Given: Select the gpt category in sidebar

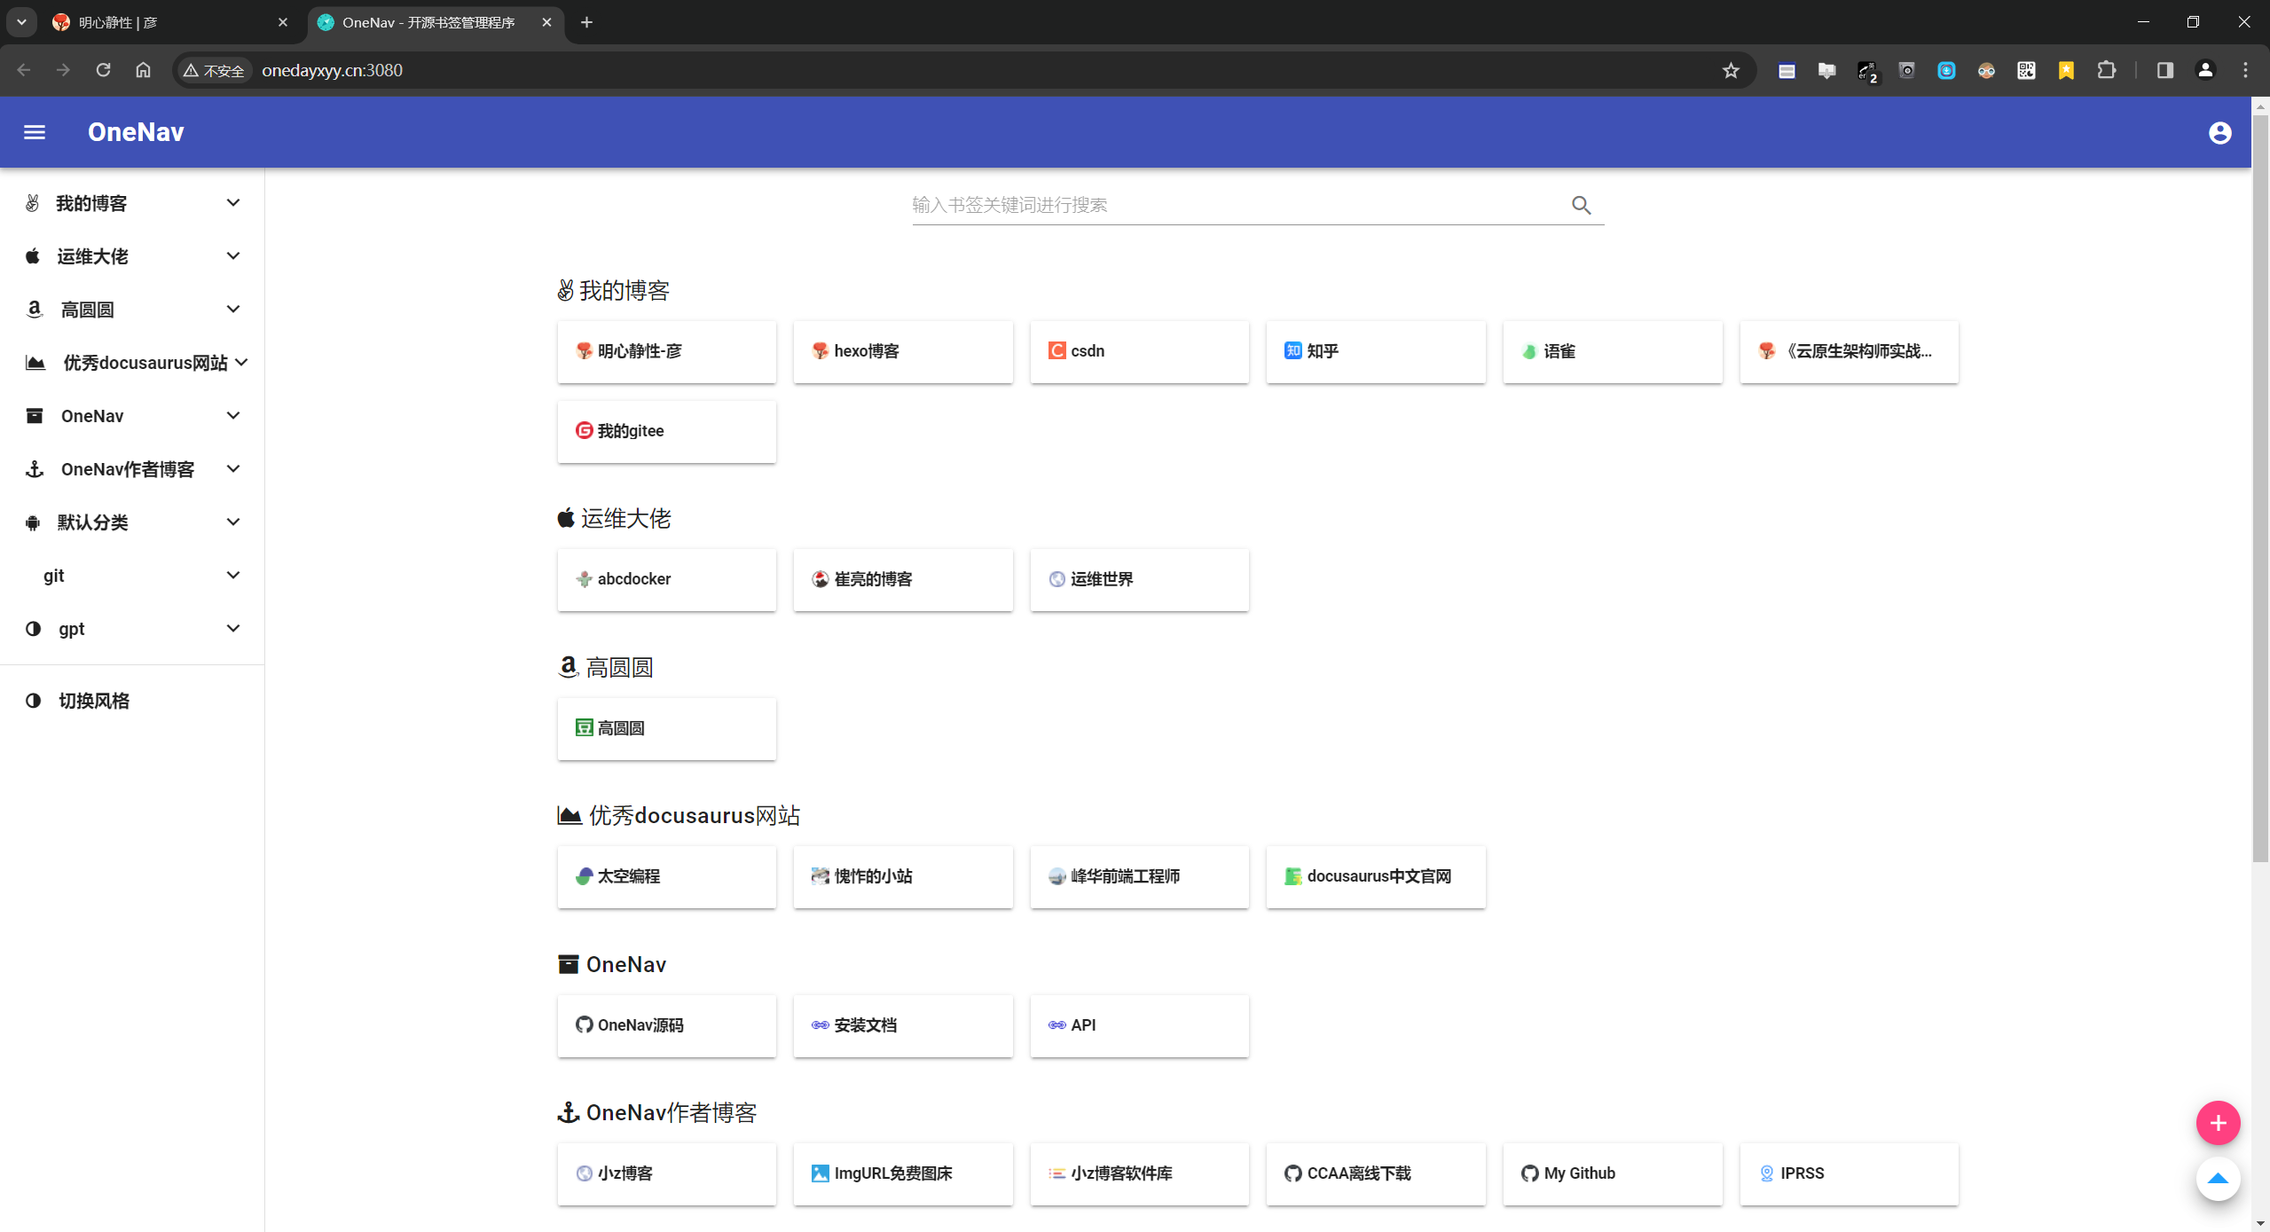Looking at the screenshot, I should [x=71, y=629].
